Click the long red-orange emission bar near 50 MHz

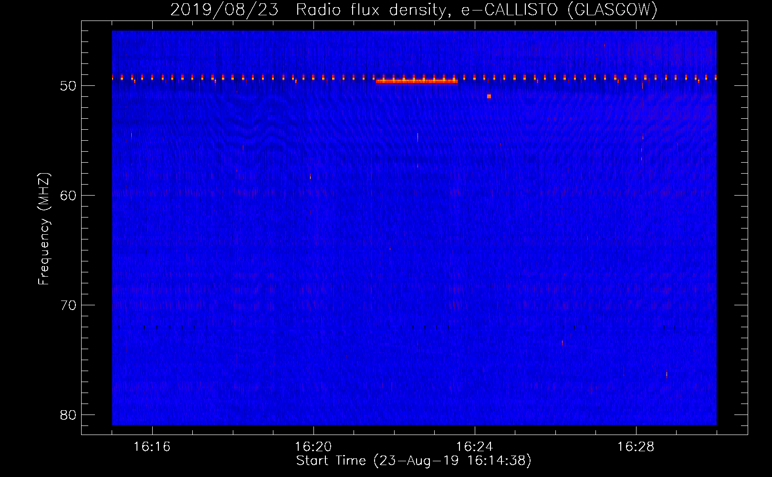click(x=417, y=81)
